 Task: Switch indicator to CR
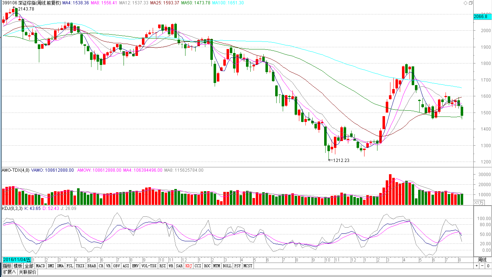(x=101, y=266)
